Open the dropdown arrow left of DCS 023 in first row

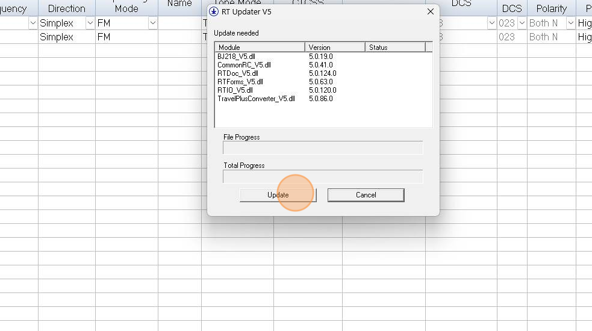click(491, 23)
